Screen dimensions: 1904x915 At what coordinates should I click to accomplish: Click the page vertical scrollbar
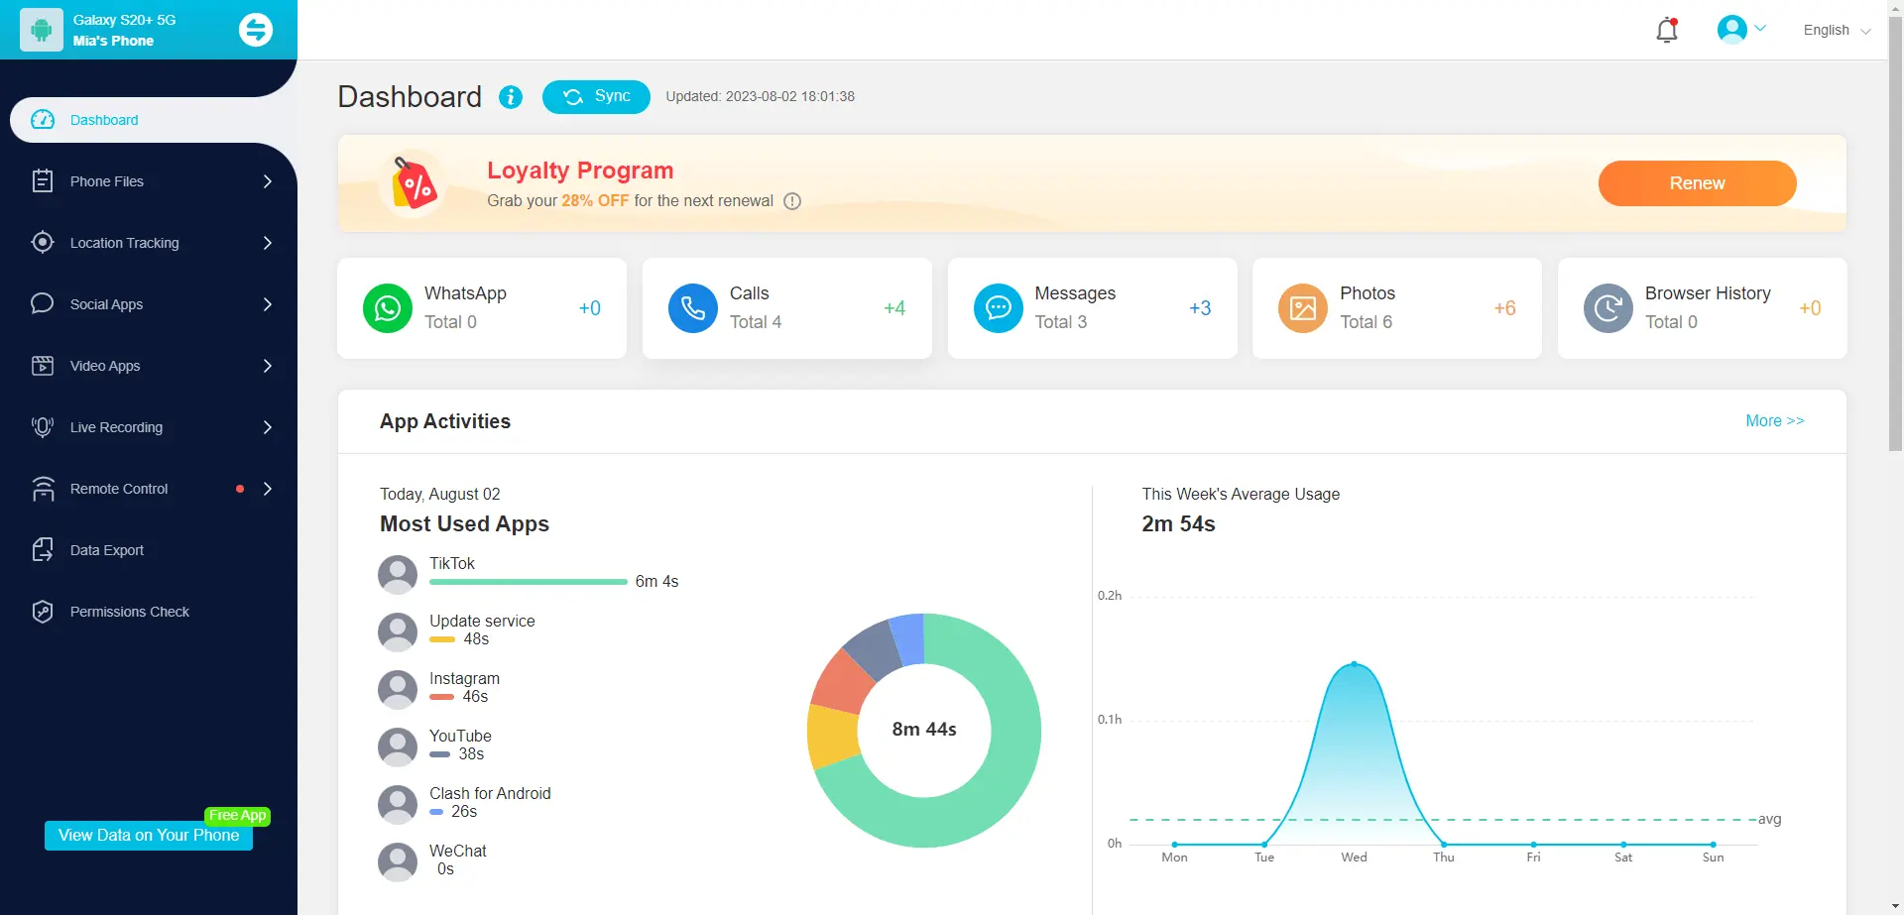coord(1895,233)
